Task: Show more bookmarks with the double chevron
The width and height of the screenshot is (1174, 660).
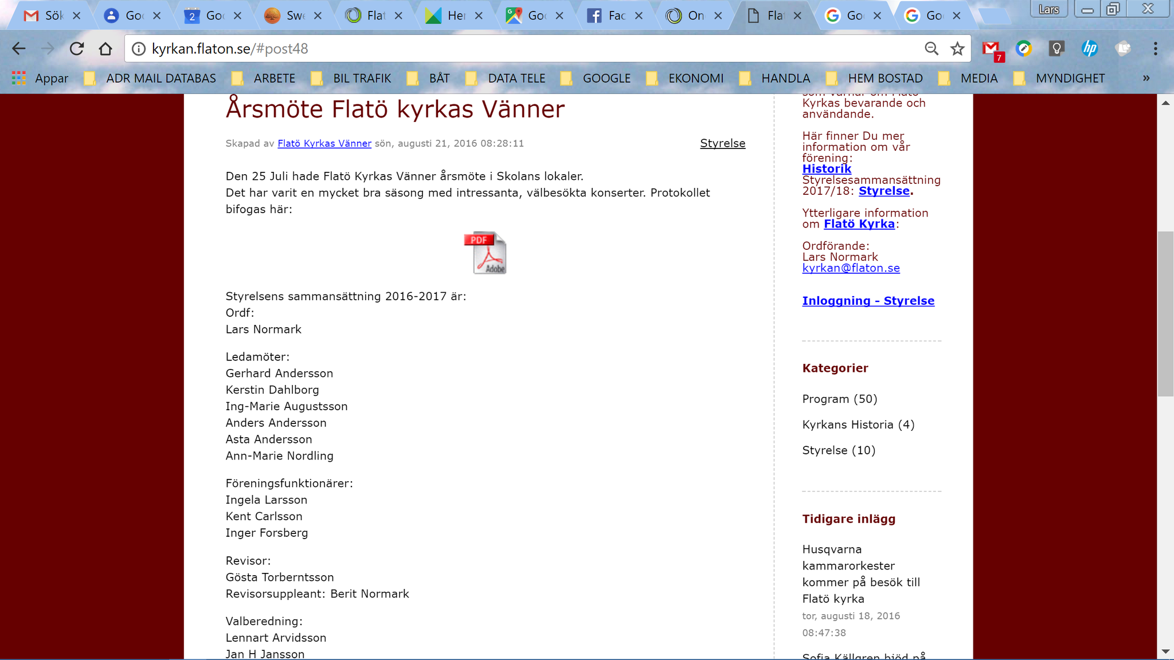Action: (1146, 78)
